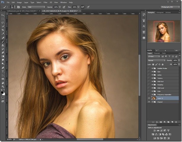Screen dimensions: 182x142
Task: Open the layer blend mode Normal dropdown
Action: pos(157,60)
